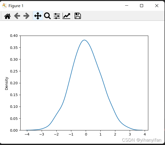Open Edit axis and curve parameters

[66, 16]
